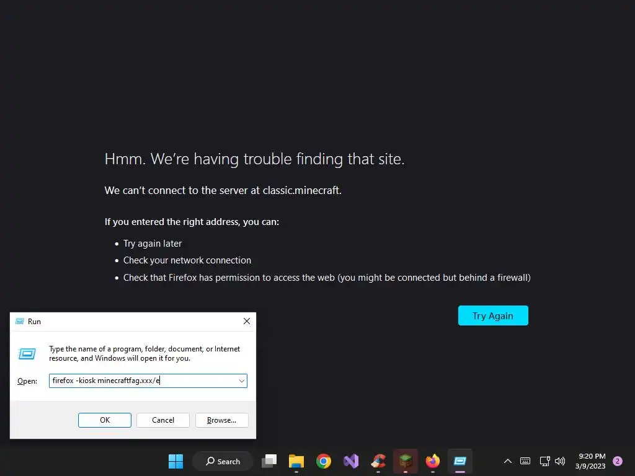Click the Try Again button
This screenshot has width=635, height=476.
493,315
